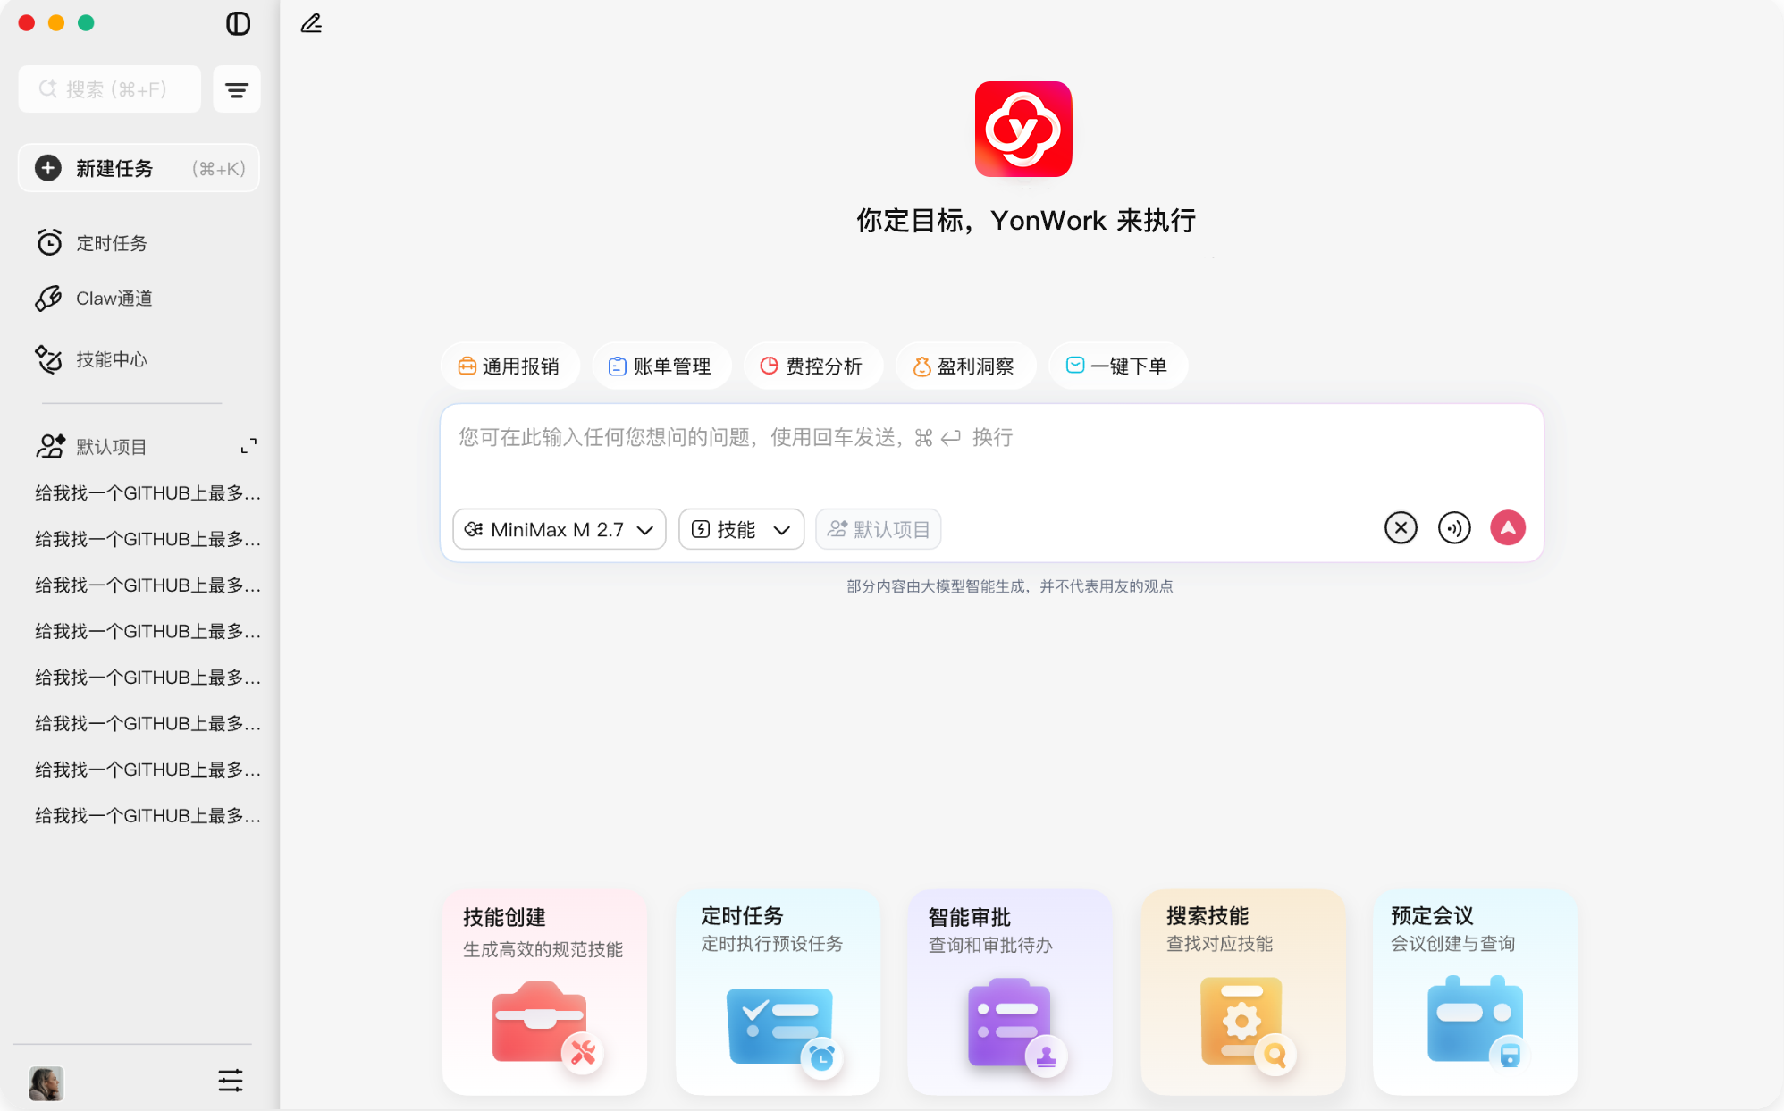Open 定时任务 in the sidebar
This screenshot has height=1111, width=1784.
click(x=112, y=243)
